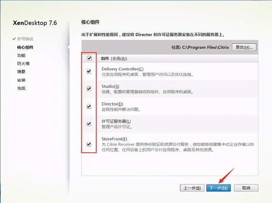Screen dimensions: 272x203
Task: Click the 更改(H)... button
Action: (x=244, y=47)
